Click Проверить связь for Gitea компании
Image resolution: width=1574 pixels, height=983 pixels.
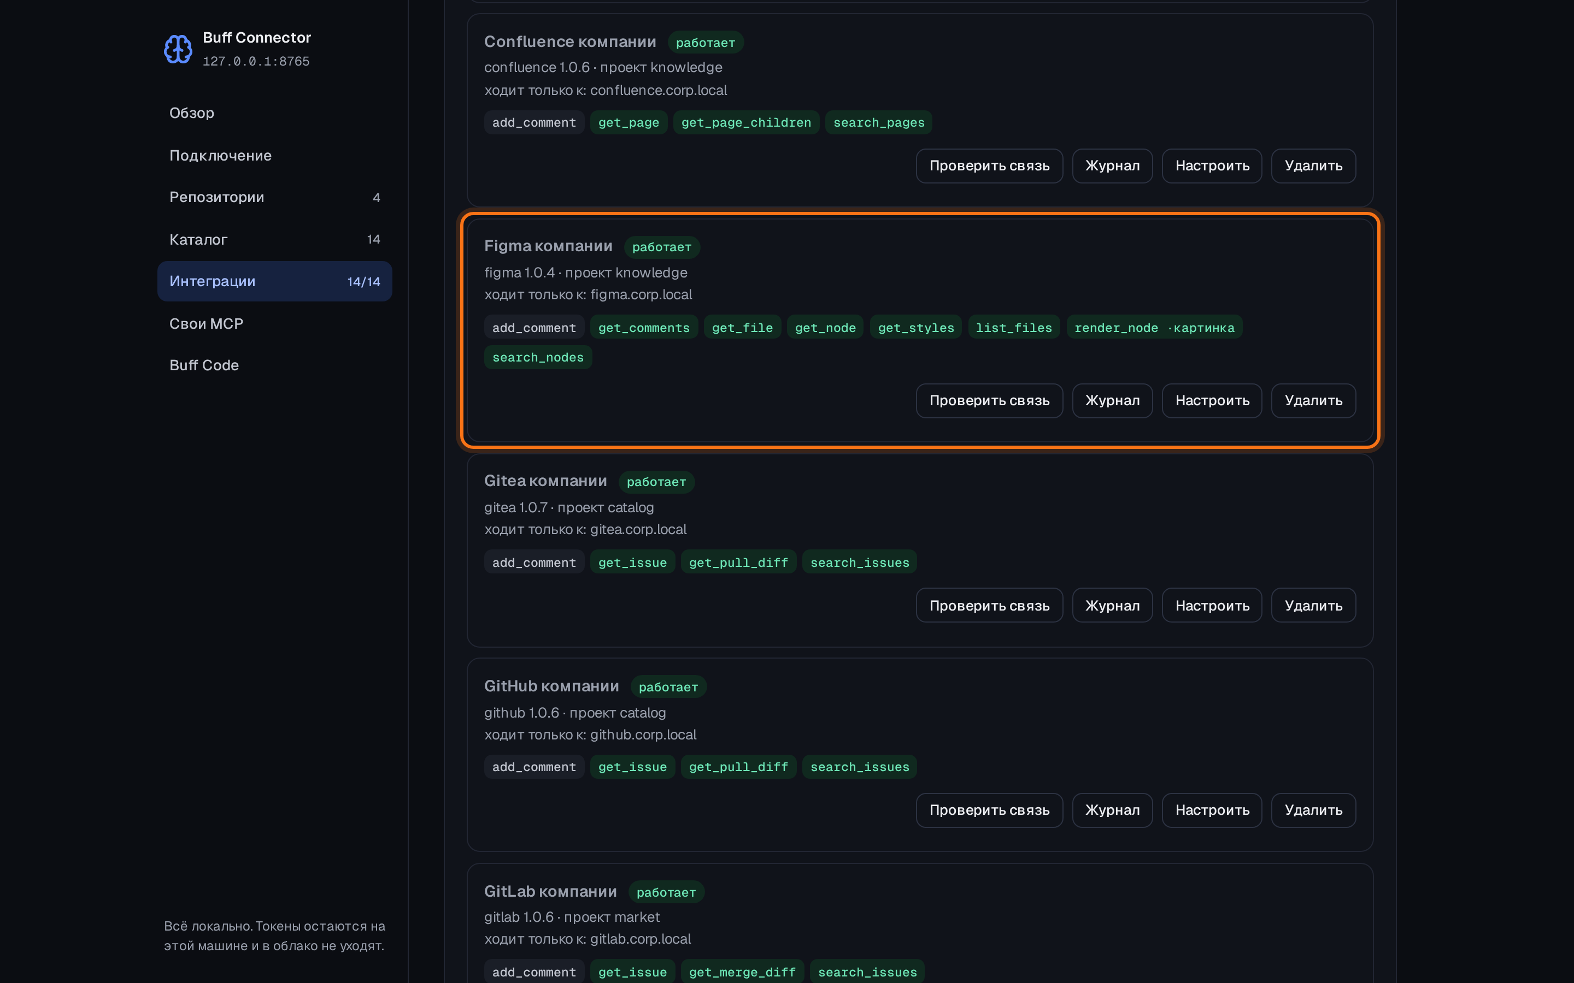coord(989,605)
